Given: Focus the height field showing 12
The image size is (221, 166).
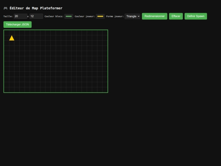Looking at the screenshot, I should (x=36, y=16).
